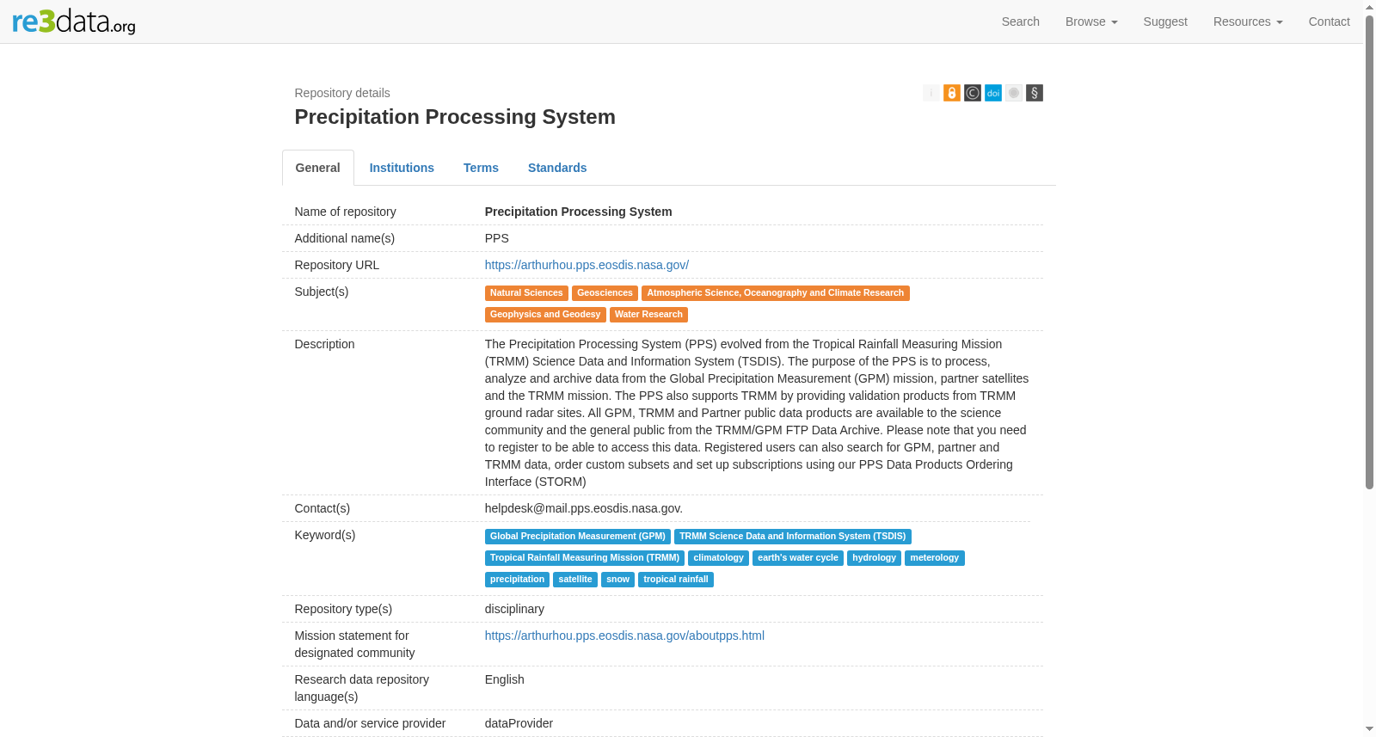
Task: Click Tropical Rainfall Measuring Mission (TRMM) keyword
Action: pyautogui.click(x=585, y=558)
